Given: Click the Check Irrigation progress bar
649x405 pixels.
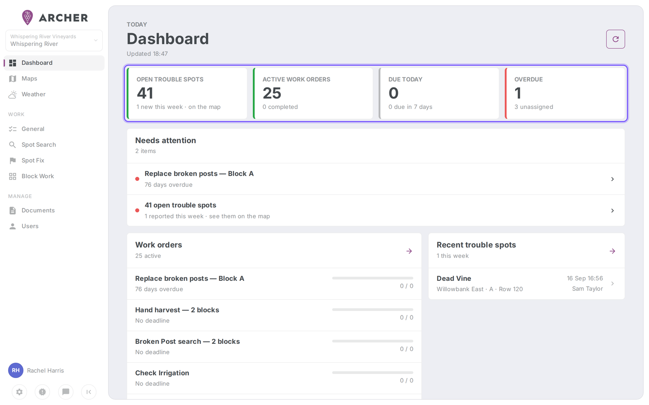Looking at the screenshot, I should pos(373,373).
